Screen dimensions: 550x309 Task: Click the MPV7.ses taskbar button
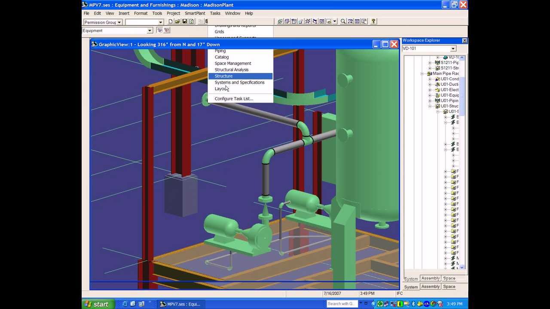tap(182, 304)
